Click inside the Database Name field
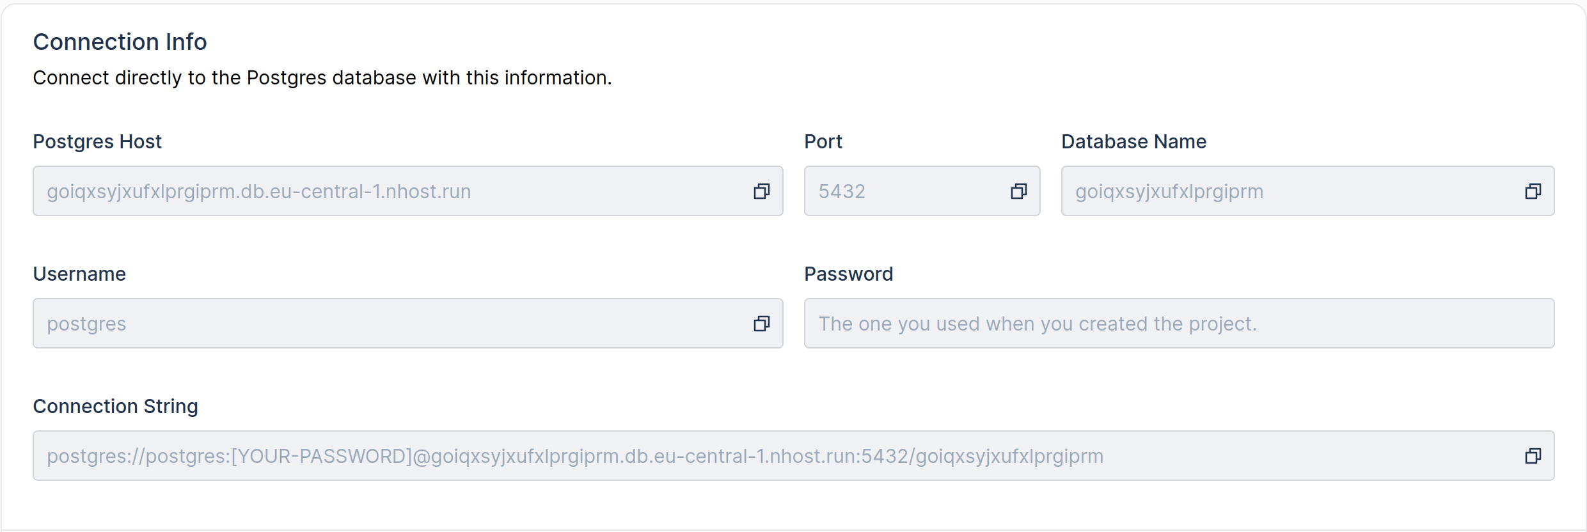 (1307, 191)
